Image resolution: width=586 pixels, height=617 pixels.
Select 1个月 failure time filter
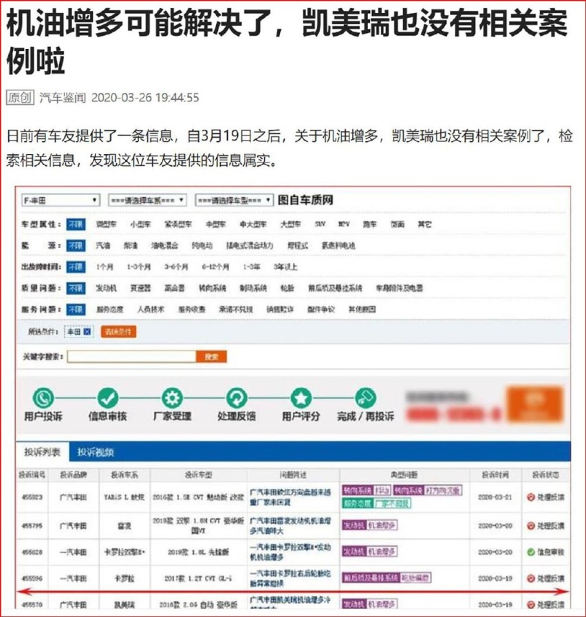[x=105, y=266]
